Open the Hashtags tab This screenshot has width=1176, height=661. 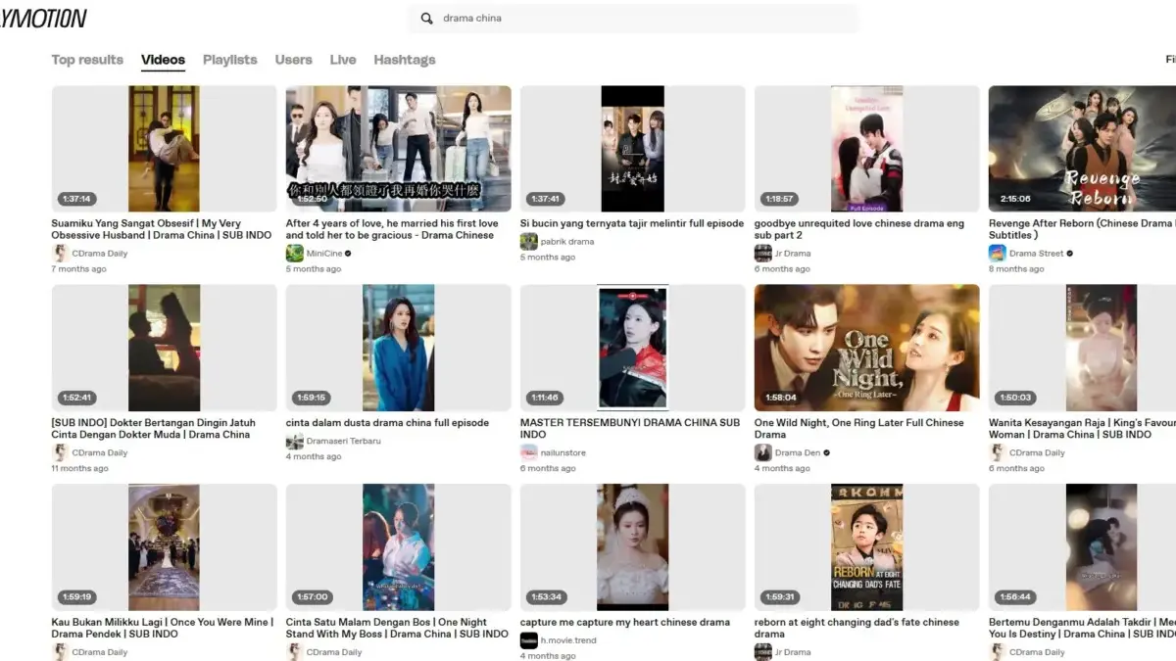[x=405, y=60]
